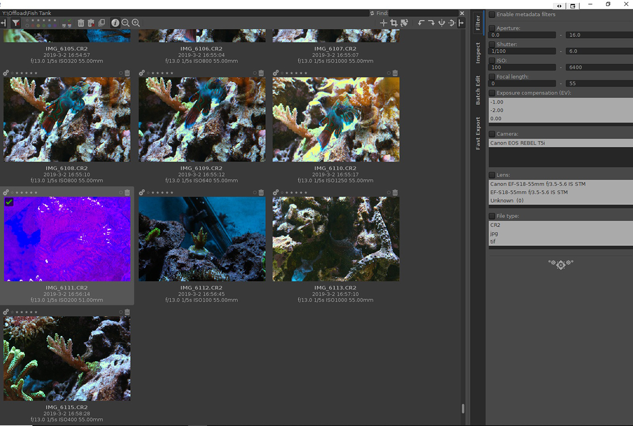633x426 pixels.
Task: Click the clear filters funnel icon
Action: [16, 23]
